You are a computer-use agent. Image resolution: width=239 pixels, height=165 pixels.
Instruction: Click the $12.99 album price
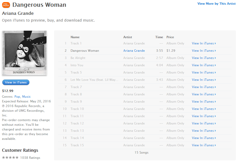[x=8, y=91]
